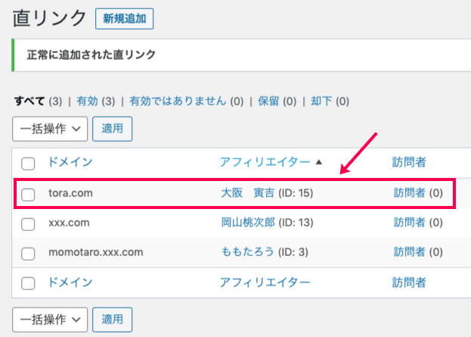Tick the select-all checkbox in table footer
This screenshot has width=471, height=337.
pyautogui.click(x=28, y=283)
